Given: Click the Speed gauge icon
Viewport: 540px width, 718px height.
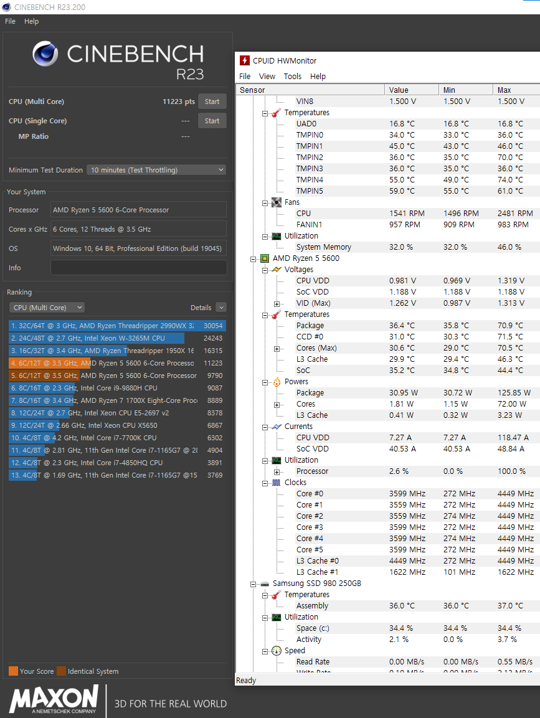Looking at the screenshot, I should click(x=277, y=651).
